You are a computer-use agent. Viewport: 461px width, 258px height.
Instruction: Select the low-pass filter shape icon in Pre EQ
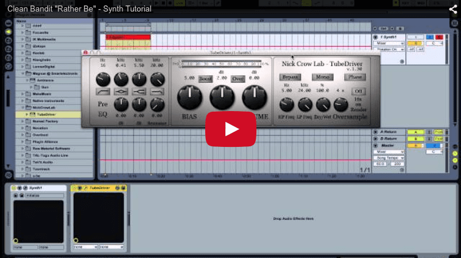[x=157, y=92]
